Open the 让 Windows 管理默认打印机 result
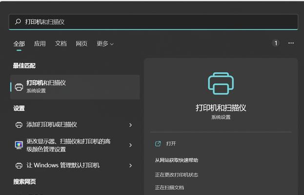This screenshot has width=304, height=195. click(75, 166)
